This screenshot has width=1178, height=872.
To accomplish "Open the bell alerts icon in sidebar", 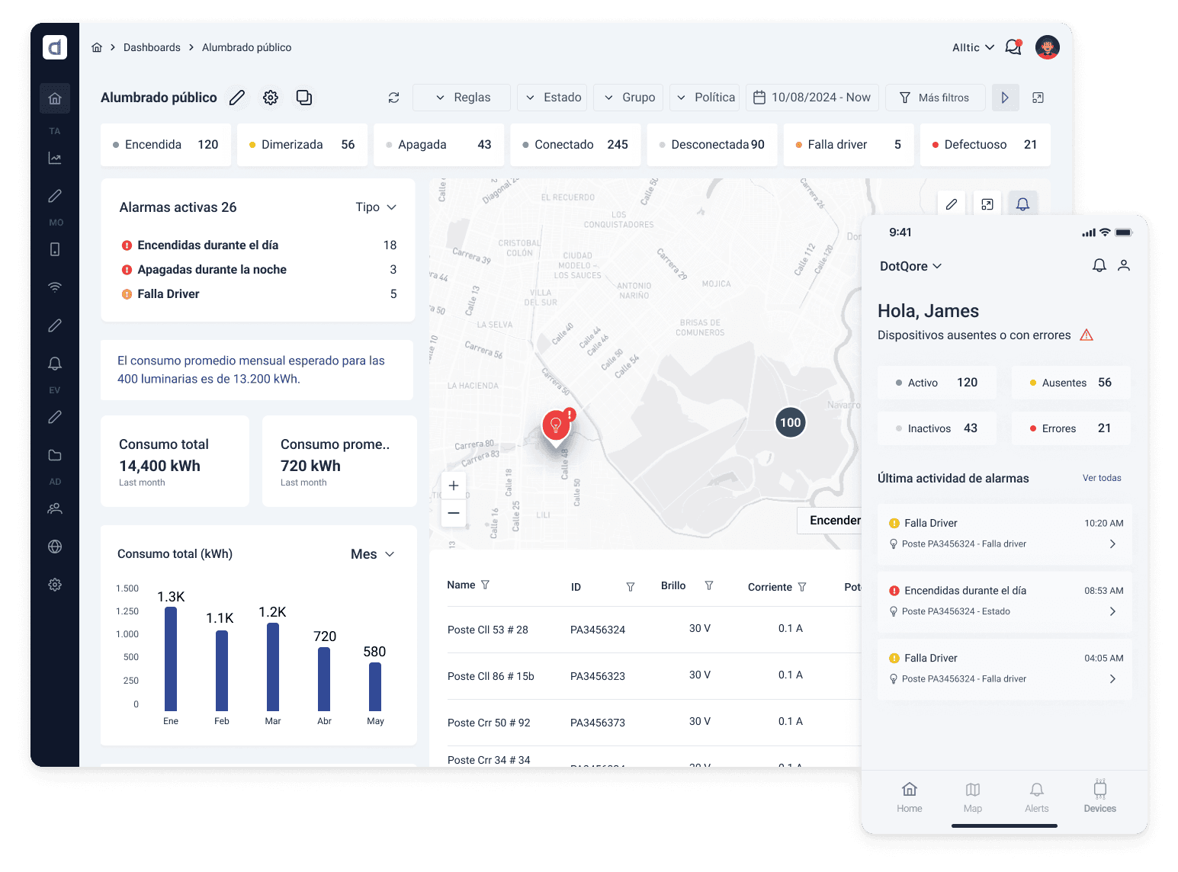I will pos(55,364).
